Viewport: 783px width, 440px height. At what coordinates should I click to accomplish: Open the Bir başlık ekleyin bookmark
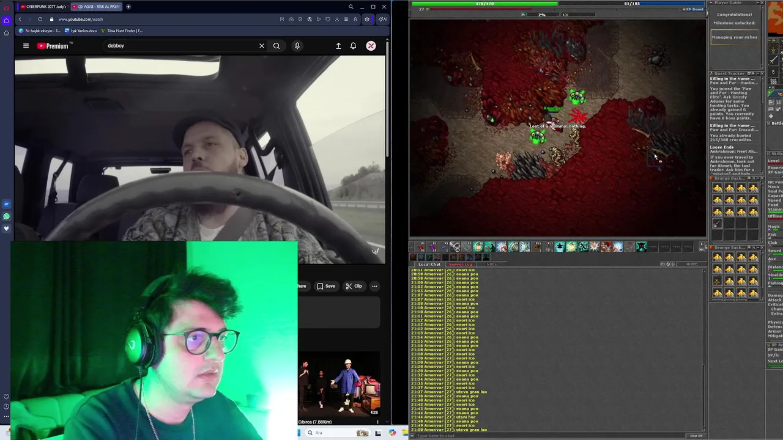40,31
